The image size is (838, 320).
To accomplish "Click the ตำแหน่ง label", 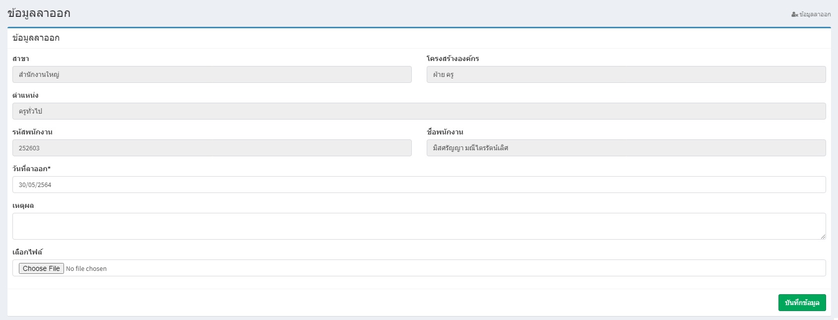I will click(25, 95).
